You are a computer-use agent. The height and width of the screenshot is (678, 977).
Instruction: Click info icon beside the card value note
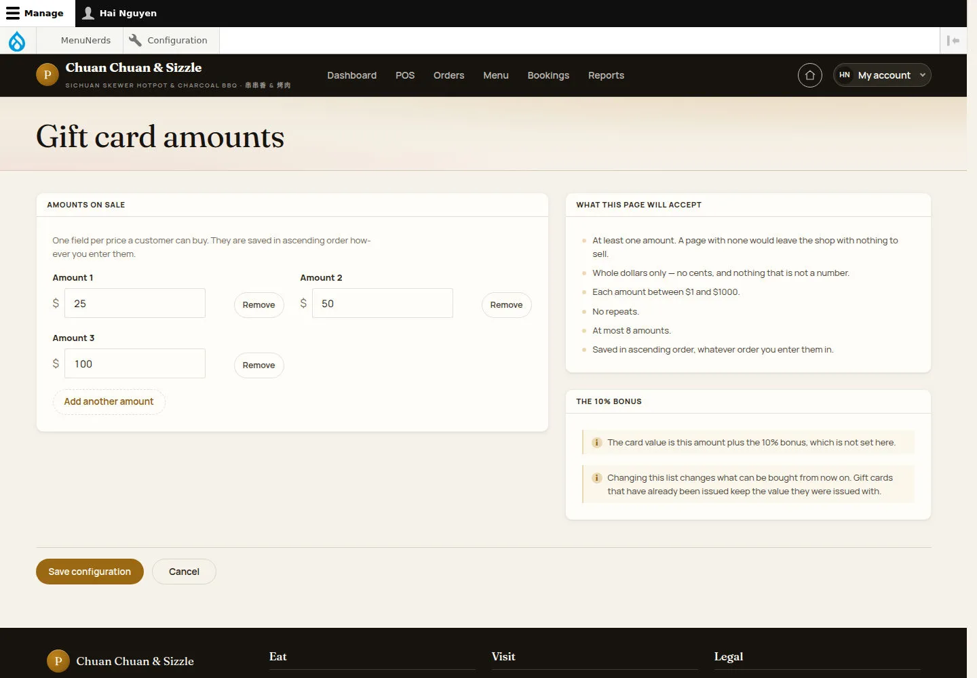[x=597, y=443]
